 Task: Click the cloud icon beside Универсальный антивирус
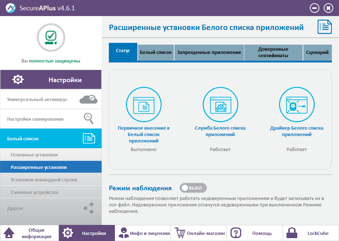coord(88,99)
